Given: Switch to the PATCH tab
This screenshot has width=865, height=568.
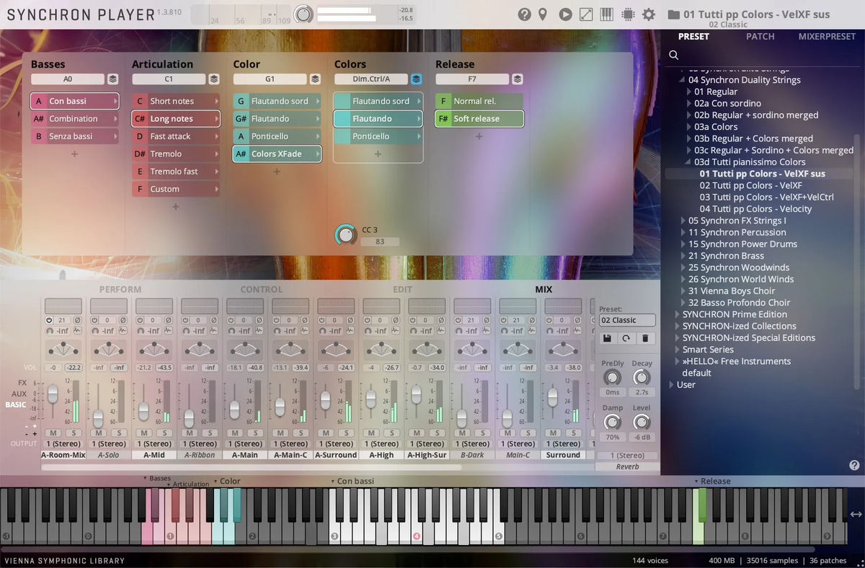Looking at the screenshot, I should tap(760, 37).
